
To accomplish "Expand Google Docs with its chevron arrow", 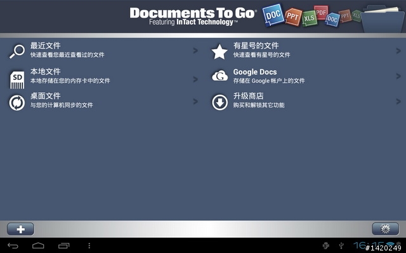I will pos(398,76).
